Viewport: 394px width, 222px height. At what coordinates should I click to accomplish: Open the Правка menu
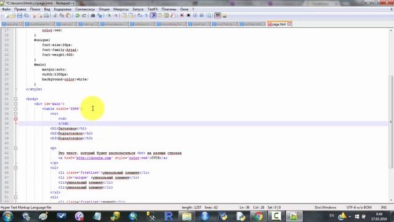(x=20, y=9)
